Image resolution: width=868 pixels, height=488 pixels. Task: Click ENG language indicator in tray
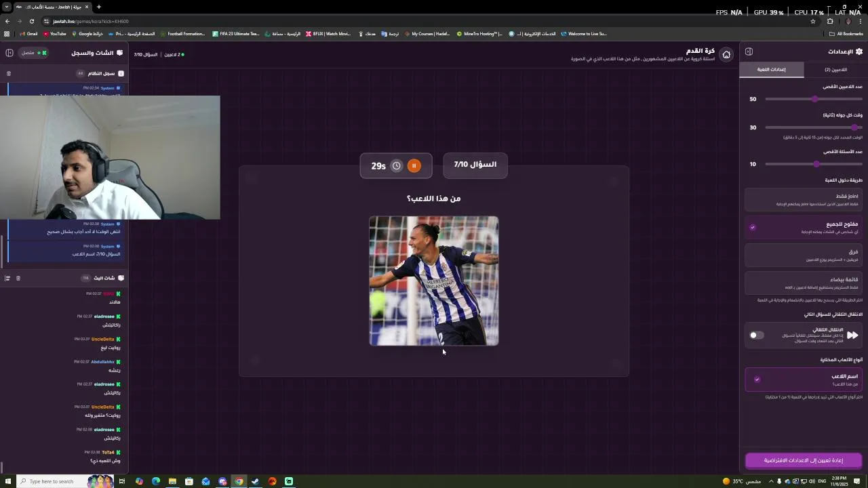point(822,481)
